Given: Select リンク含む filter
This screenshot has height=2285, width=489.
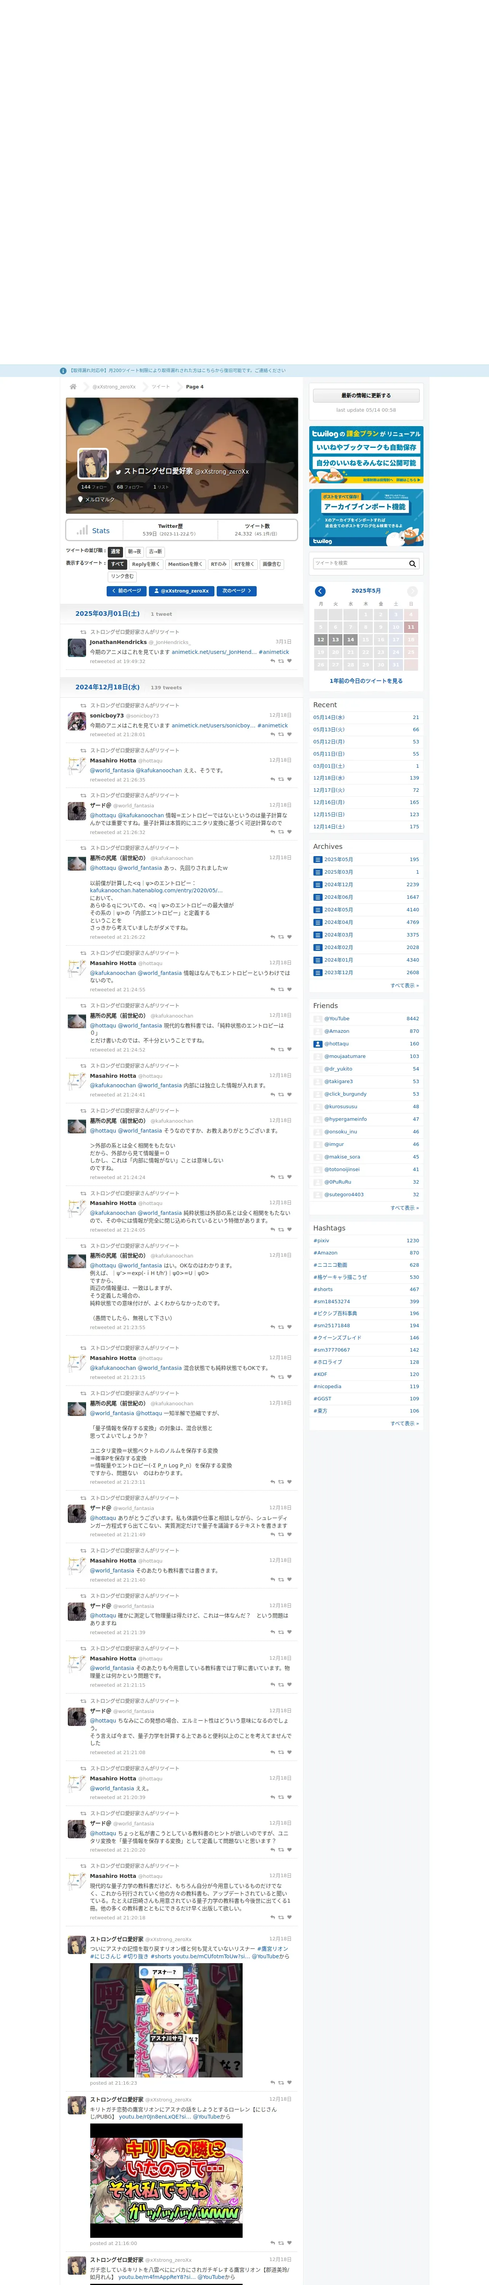Looking at the screenshot, I should (123, 577).
